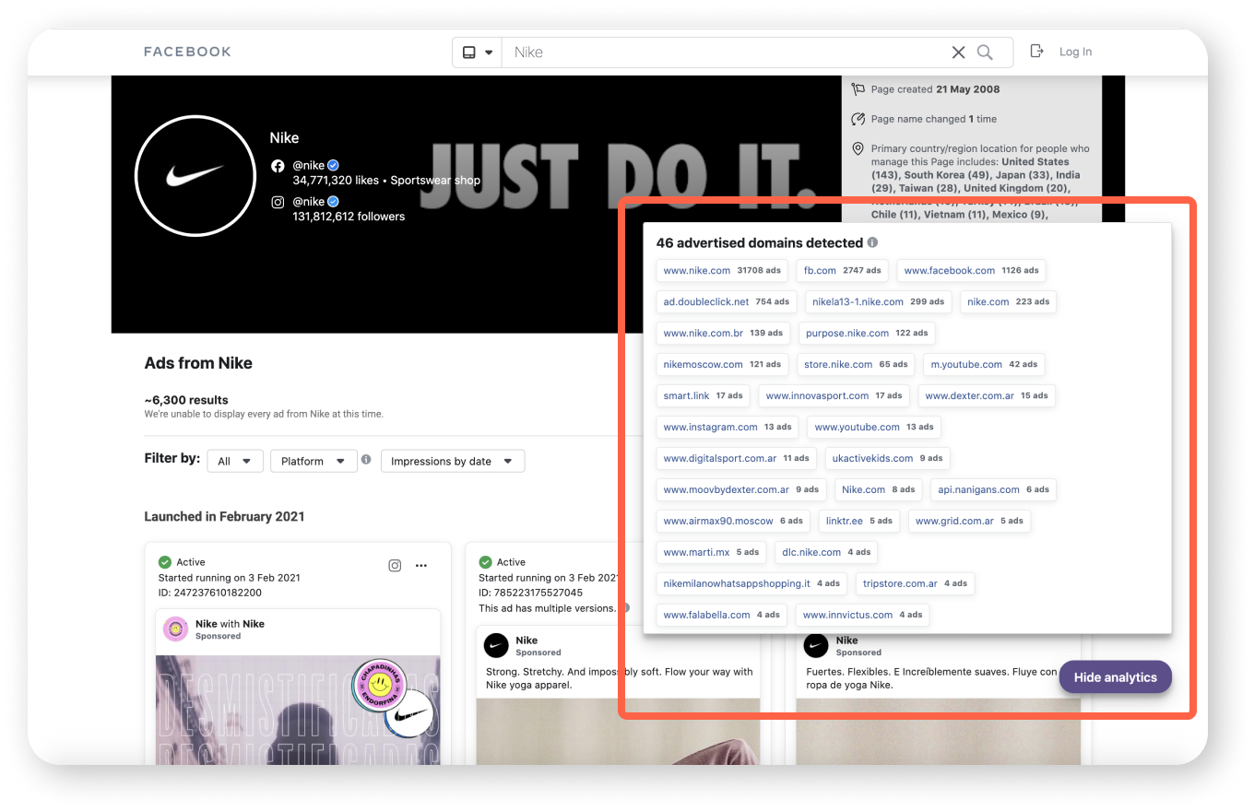1254x811 pixels.
Task: Click the nikemoscow.com domain tag
Action: [722, 365]
